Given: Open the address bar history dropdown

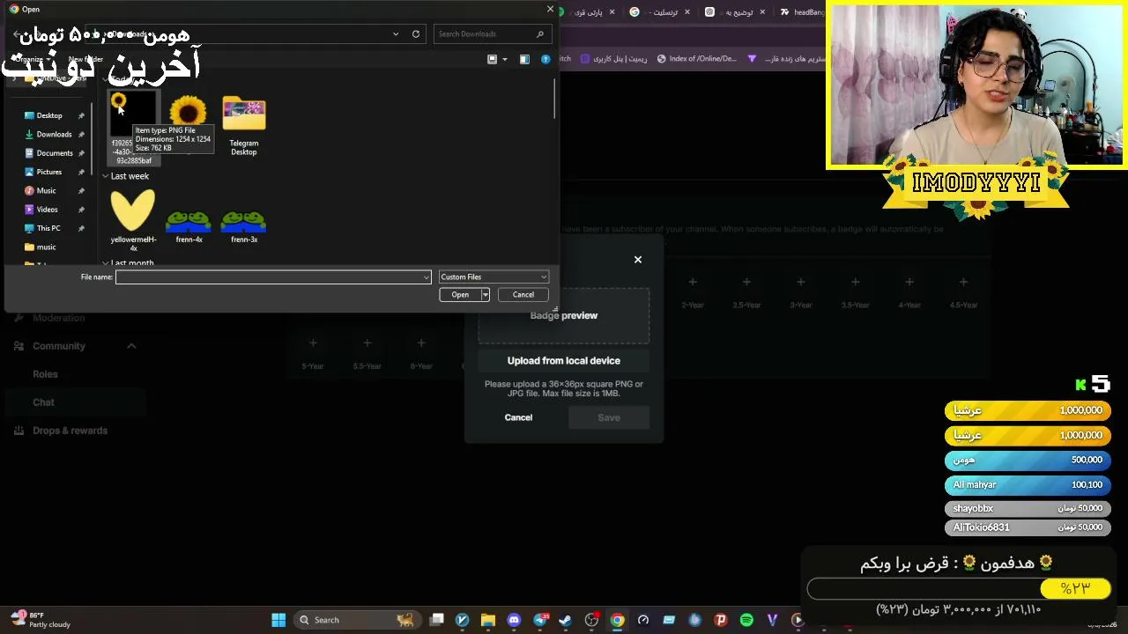Looking at the screenshot, I should (x=396, y=34).
